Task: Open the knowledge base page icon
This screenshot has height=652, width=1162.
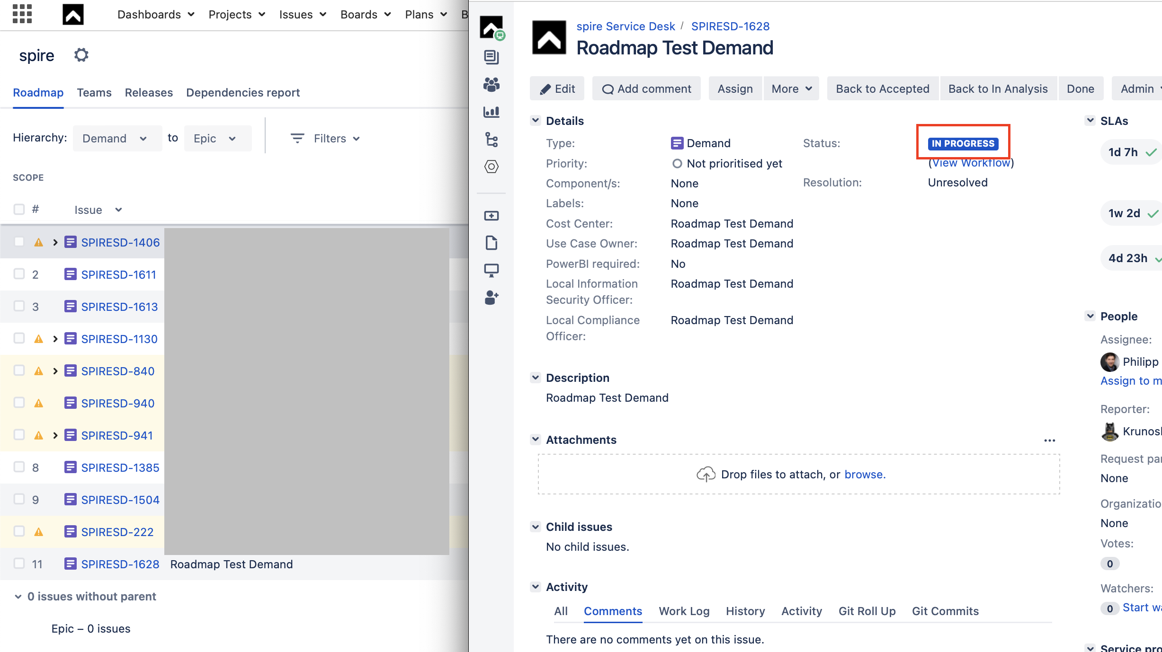Action: pyautogui.click(x=492, y=243)
